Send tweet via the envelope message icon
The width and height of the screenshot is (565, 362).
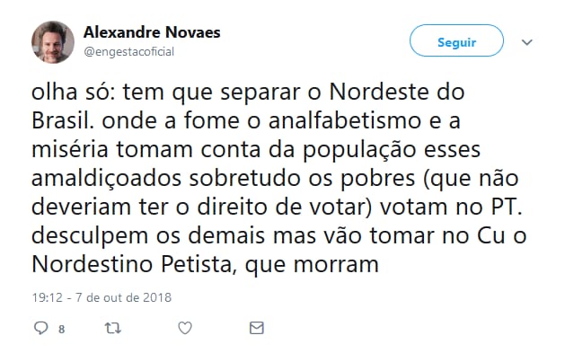(x=257, y=329)
